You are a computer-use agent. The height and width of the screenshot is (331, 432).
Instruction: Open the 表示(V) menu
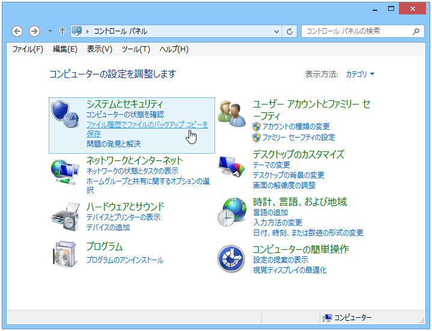(x=100, y=49)
